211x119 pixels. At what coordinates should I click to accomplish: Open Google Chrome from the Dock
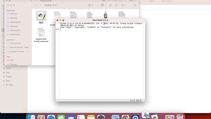(x=125, y=117)
